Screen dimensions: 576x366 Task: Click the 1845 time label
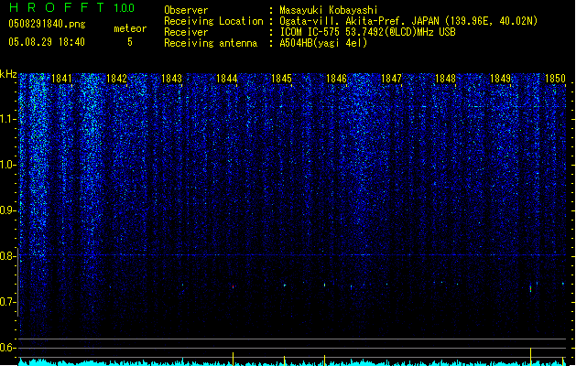(281, 79)
